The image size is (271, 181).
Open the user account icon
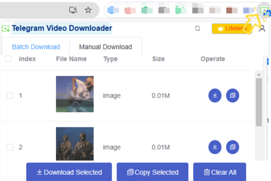pyautogui.click(x=262, y=29)
